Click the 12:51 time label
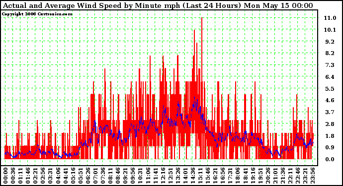Screen dimensions: 343x186 coord(170,176)
